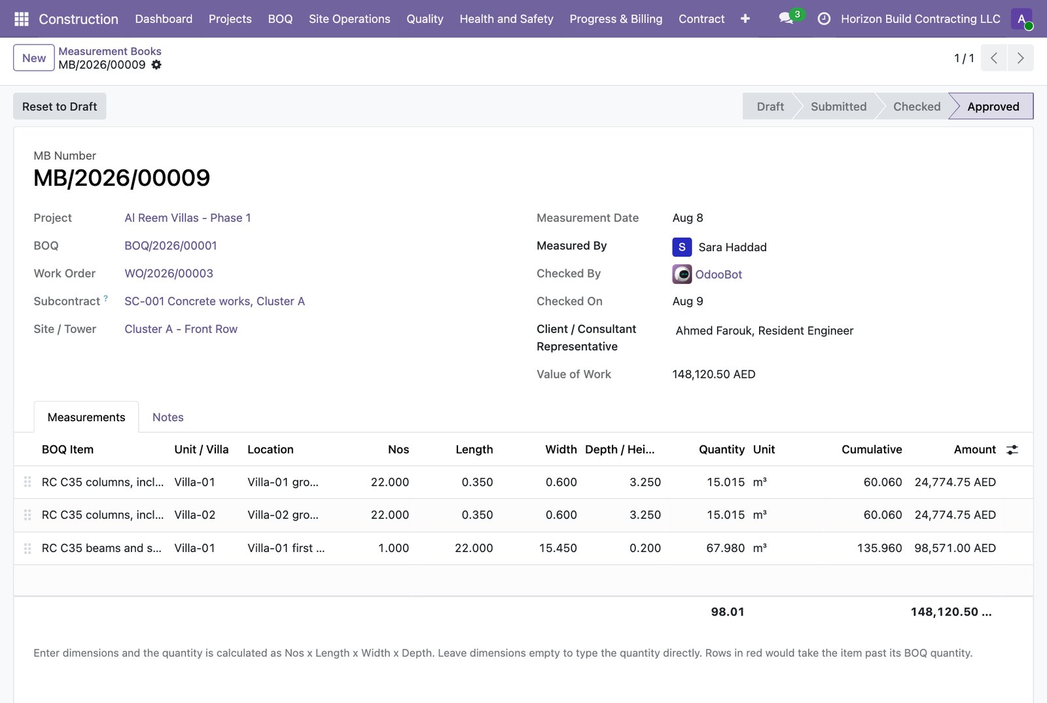Click OdooBot avatar icon
Image resolution: width=1047 pixels, height=703 pixels.
pos(682,275)
